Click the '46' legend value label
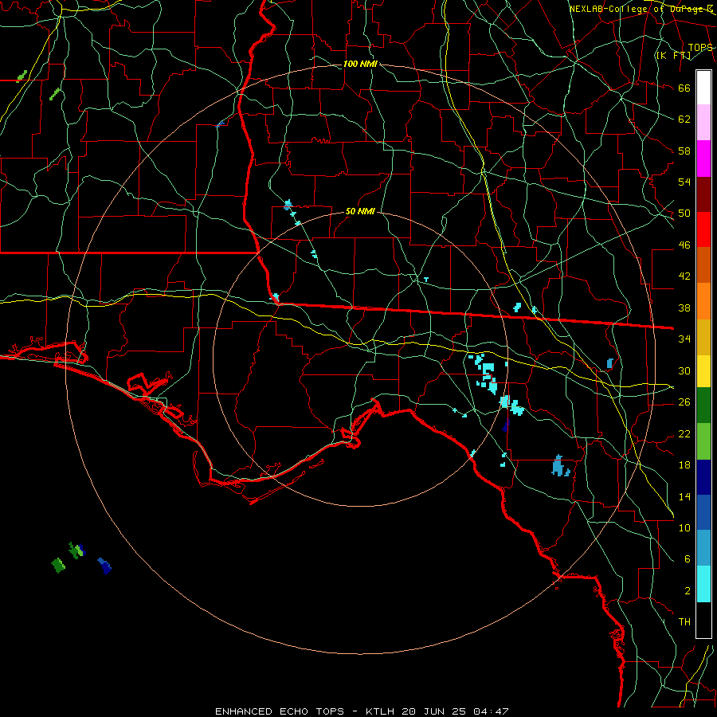This screenshot has width=717, height=717. click(684, 245)
